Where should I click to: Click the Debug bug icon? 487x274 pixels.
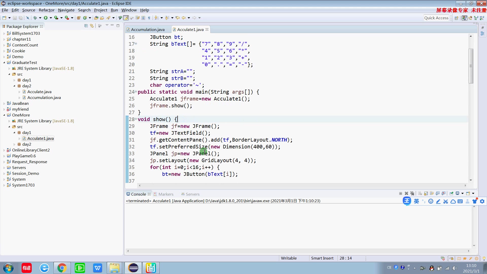[35, 18]
